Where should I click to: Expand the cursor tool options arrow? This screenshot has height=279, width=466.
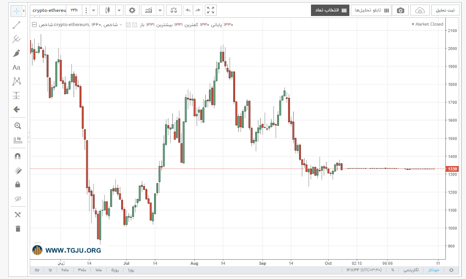coord(24,11)
